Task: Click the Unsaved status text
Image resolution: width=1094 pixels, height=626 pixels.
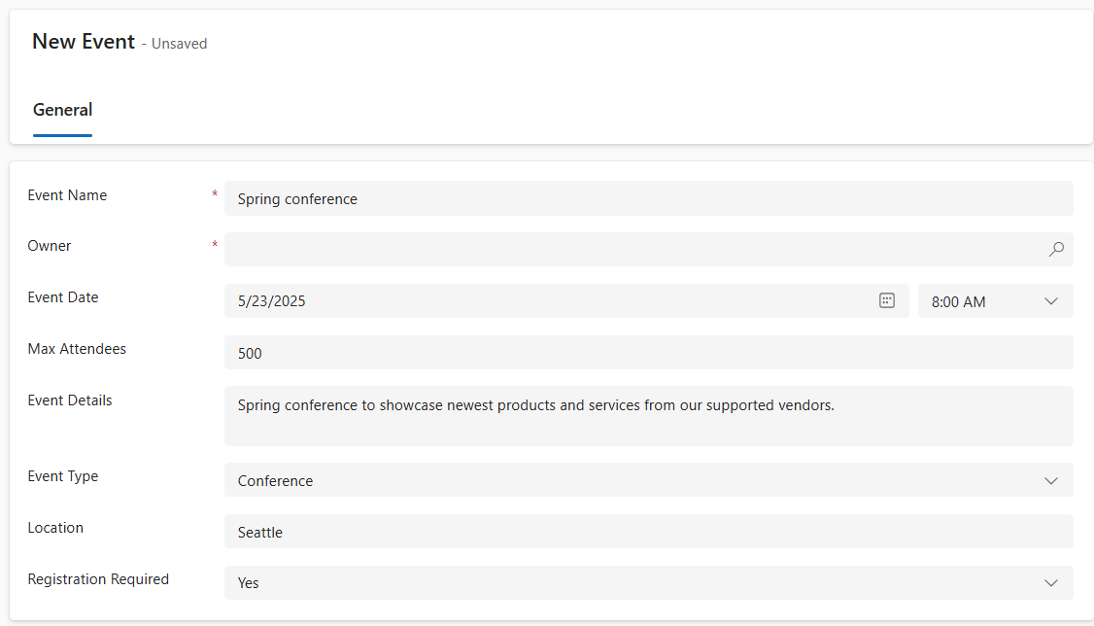Action: [x=180, y=44]
